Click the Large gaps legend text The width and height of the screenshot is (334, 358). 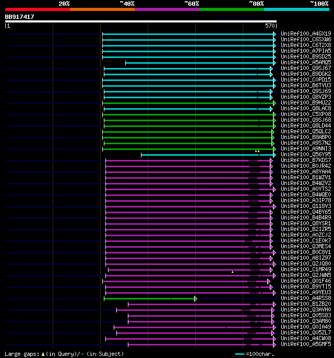pyautogui.click(x=64, y=354)
